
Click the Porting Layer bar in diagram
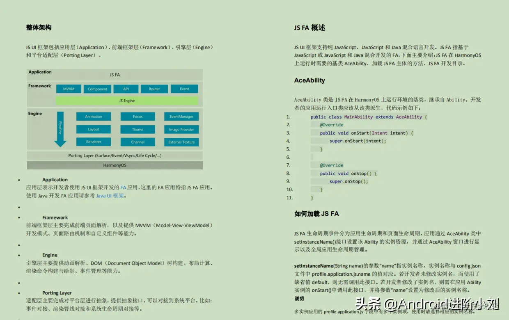(x=115, y=155)
